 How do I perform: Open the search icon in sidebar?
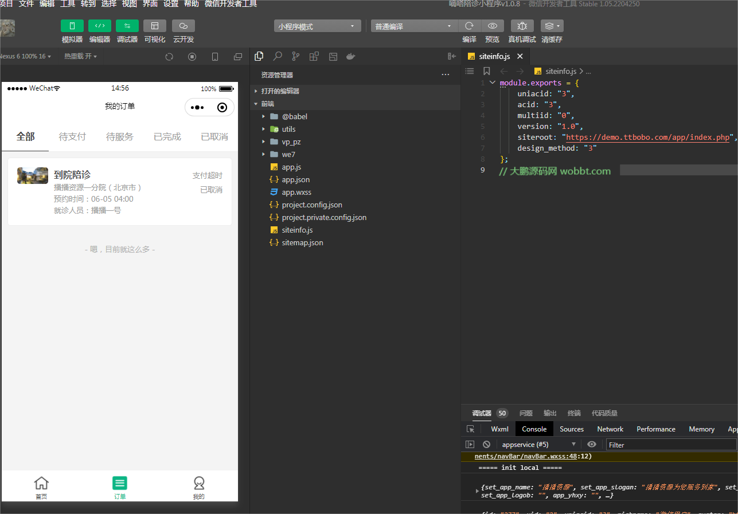pyautogui.click(x=278, y=56)
